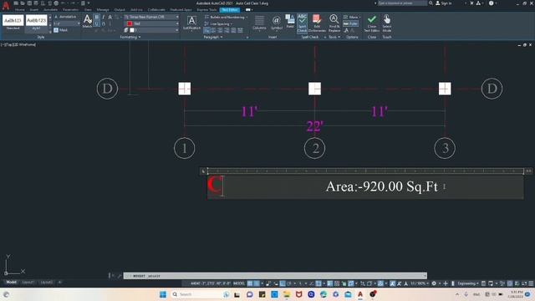Click the Save icon in quick access
This screenshot has width=535, height=301.
tap(29, 3)
